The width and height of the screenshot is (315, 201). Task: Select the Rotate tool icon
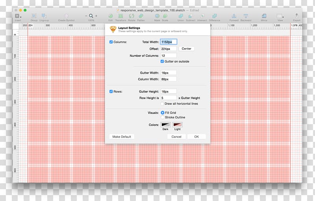[132, 16]
